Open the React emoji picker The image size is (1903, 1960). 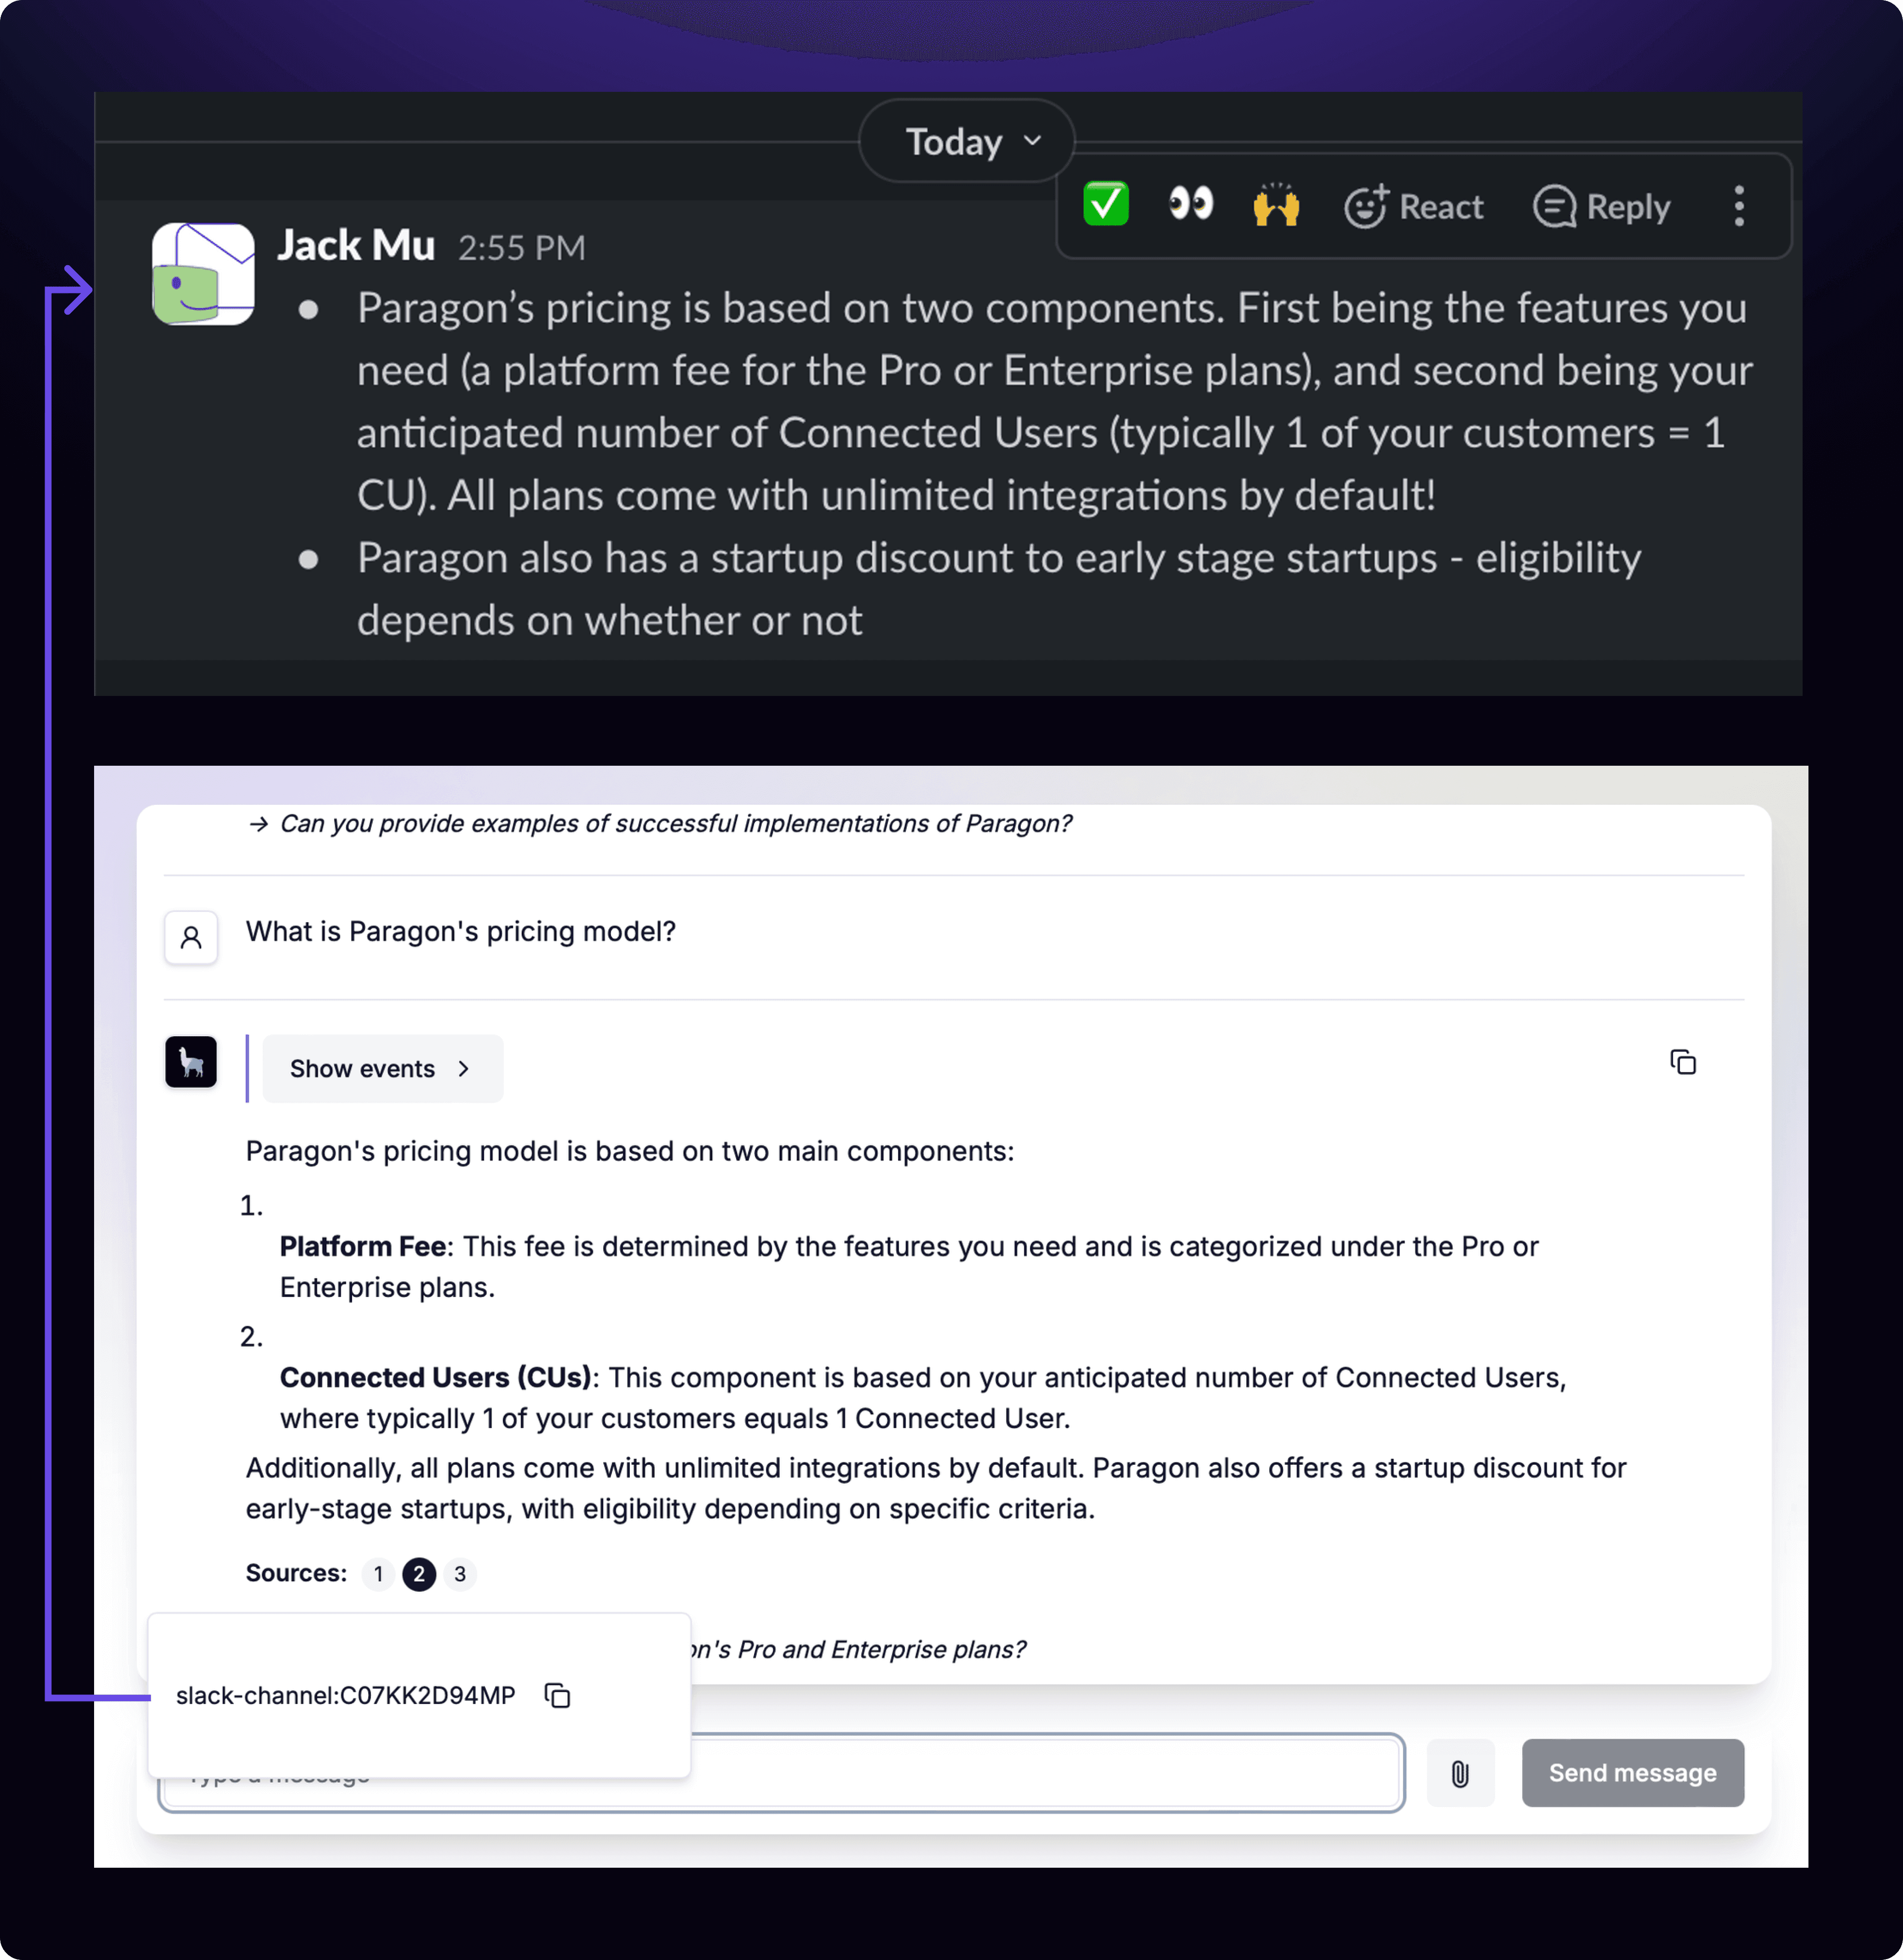1413,207
